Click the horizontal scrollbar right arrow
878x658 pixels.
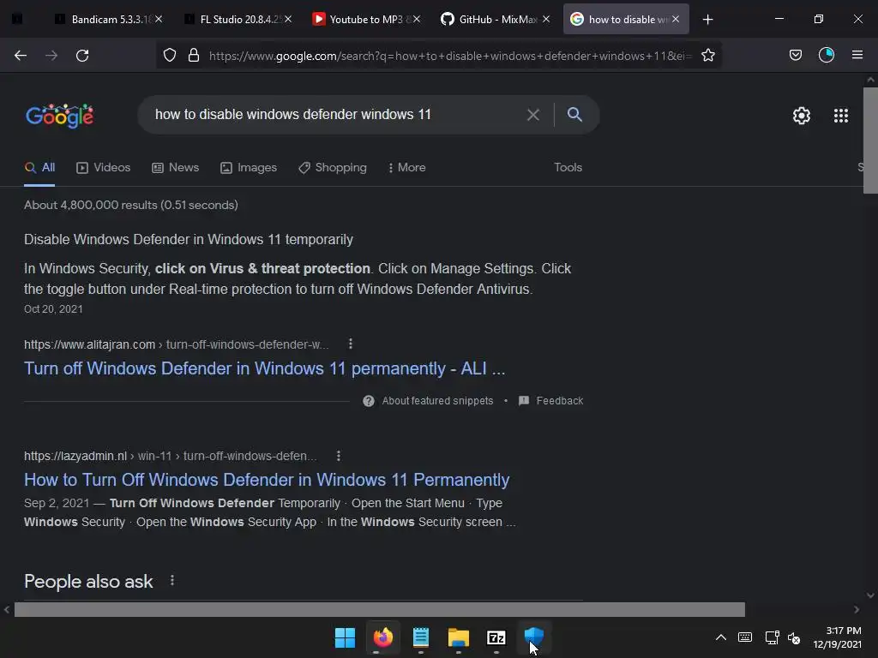tap(857, 609)
